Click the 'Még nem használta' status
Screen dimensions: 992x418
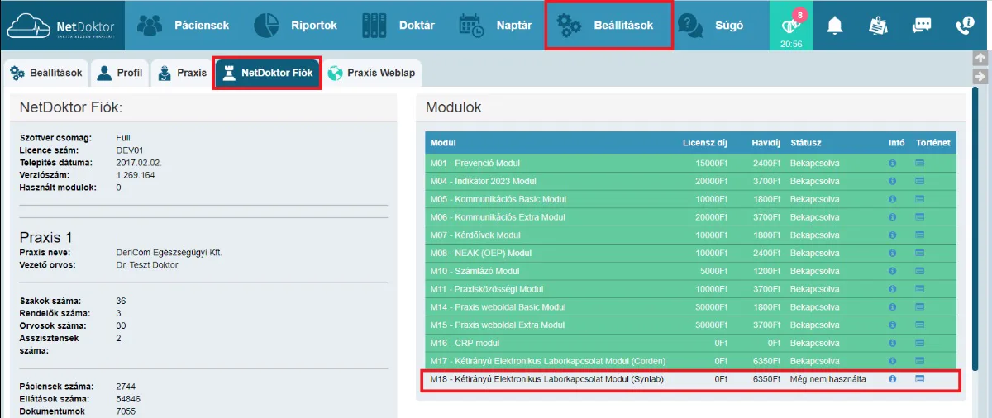point(827,378)
